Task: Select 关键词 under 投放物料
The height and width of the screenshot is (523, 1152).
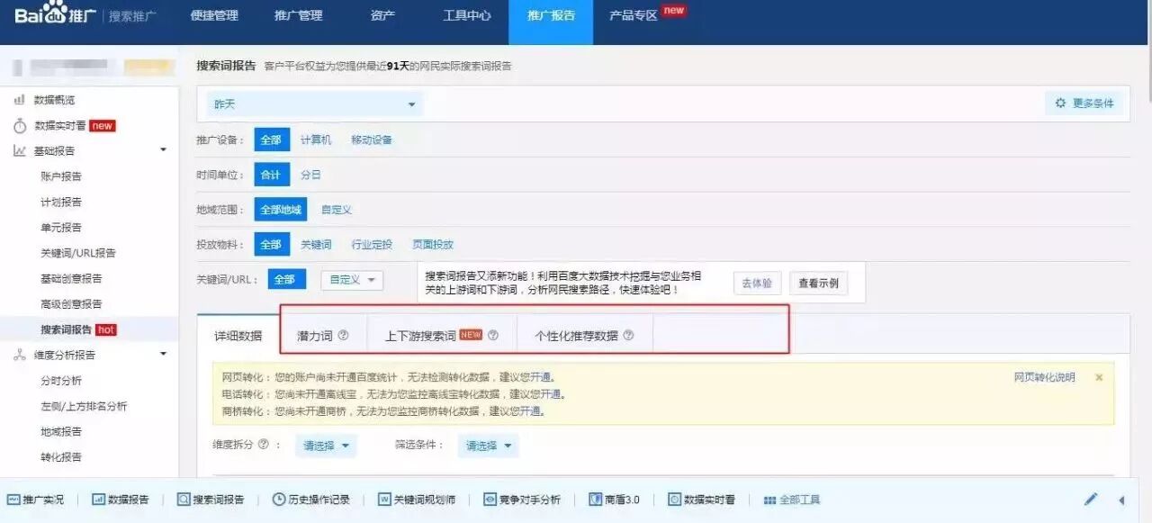Action: pos(316,244)
